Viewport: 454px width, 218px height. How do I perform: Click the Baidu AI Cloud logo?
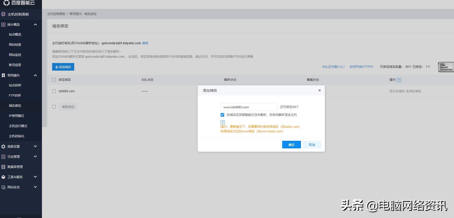(19, 3)
